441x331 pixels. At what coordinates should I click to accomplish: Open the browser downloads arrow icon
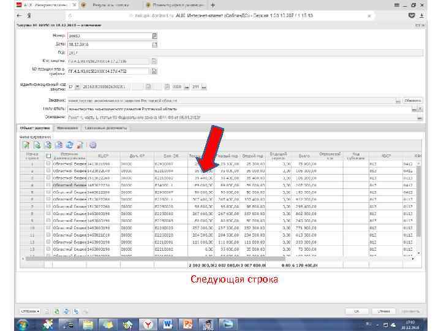(x=421, y=16)
